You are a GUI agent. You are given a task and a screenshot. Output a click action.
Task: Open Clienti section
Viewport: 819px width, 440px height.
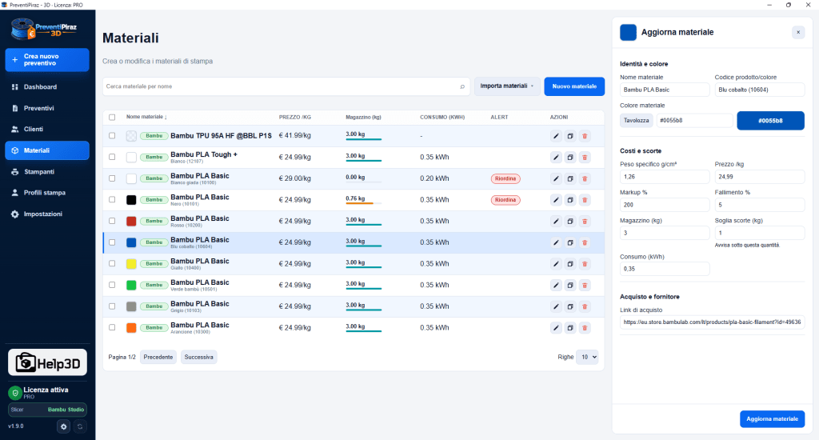[47, 129]
